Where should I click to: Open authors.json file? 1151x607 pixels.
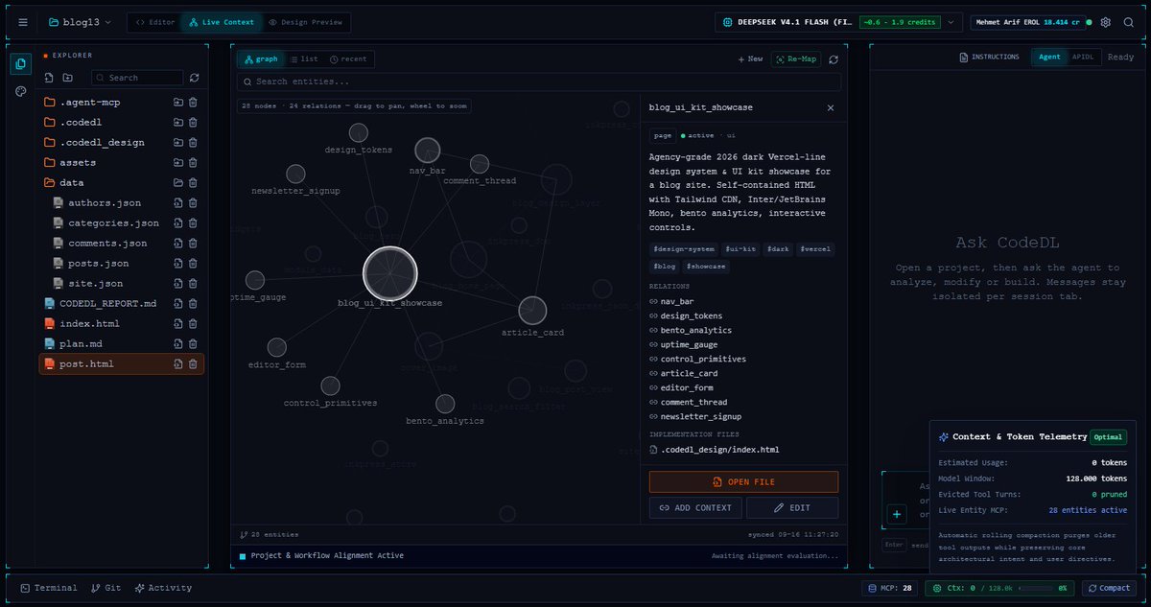[105, 202]
